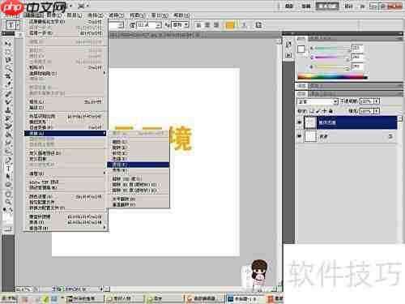This screenshot has width=405, height=304.
Task: Choose Skew (斜切) in Transform submenu
Action: 139,153
